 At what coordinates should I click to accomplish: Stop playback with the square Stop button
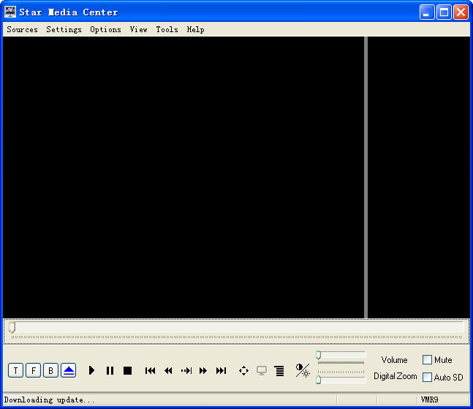pos(128,370)
